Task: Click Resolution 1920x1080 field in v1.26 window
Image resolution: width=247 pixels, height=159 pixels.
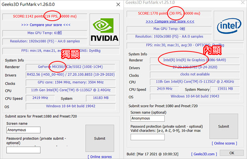Action: [x=45, y=41]
